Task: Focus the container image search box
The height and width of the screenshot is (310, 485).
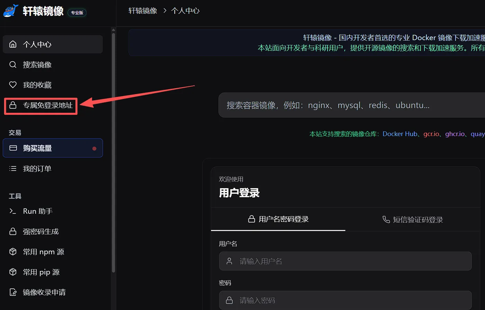Action: coord(352,105)
